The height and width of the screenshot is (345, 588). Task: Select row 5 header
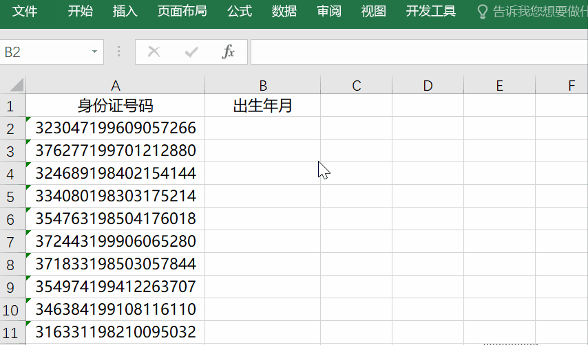pyautogui.click(x=10, y=197)
